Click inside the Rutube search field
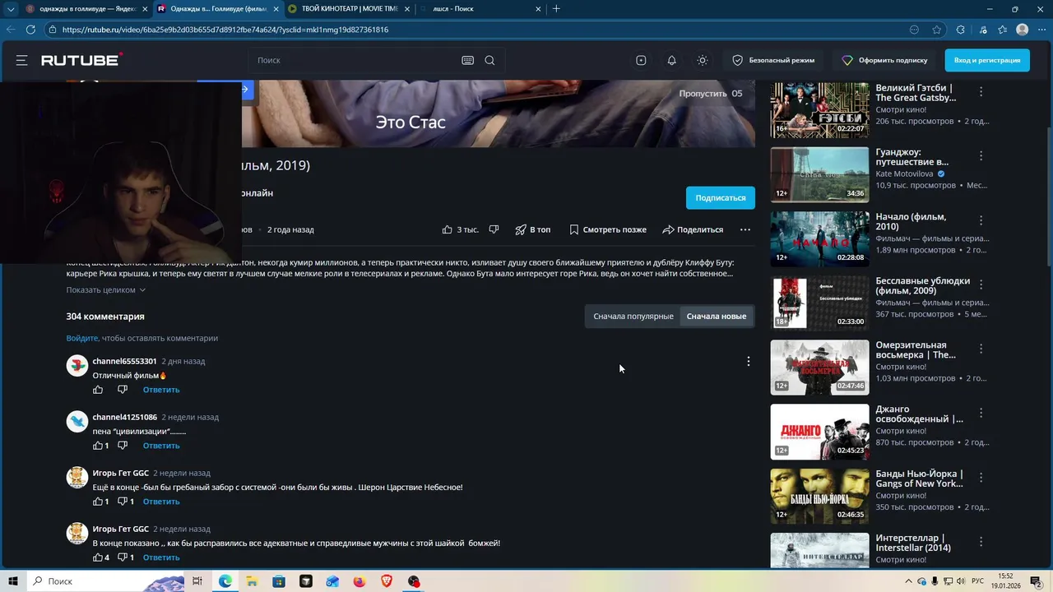Screen dimensions: 1053x592 coord(354,60)
